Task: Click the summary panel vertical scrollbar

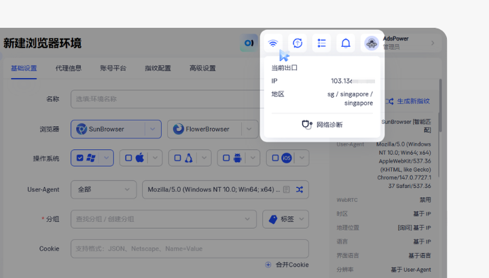Action: coord(440,105)
